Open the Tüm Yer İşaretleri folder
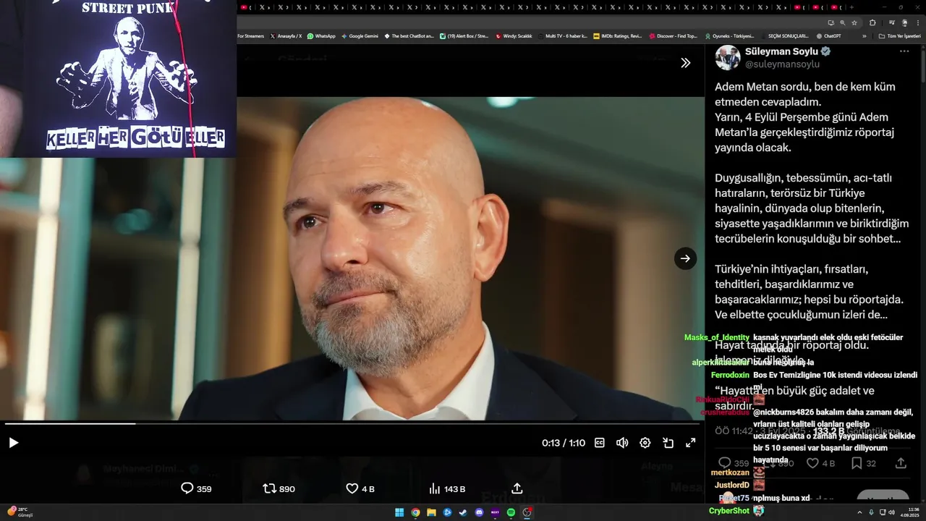 (899, 35)
